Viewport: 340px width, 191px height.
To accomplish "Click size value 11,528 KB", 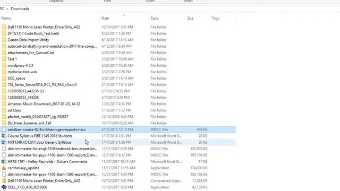I will (200, 180).
